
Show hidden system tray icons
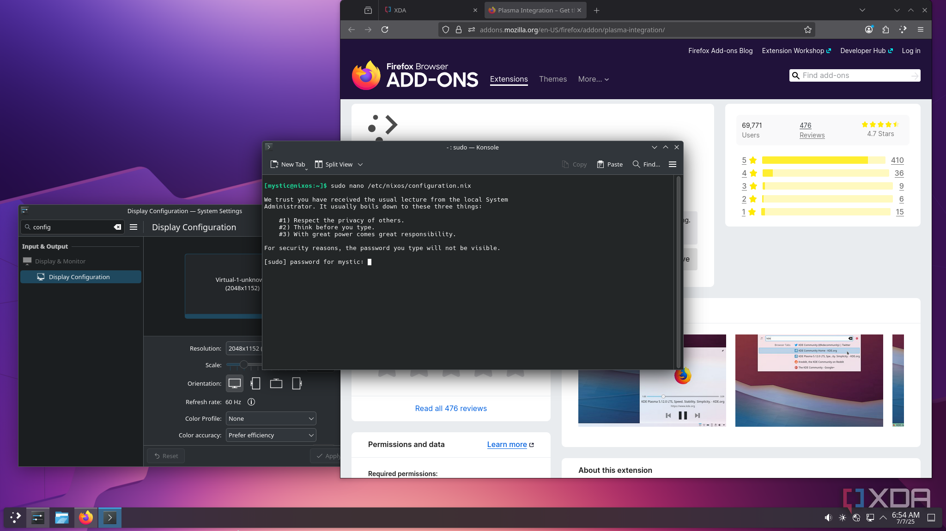tap(883, 518)
